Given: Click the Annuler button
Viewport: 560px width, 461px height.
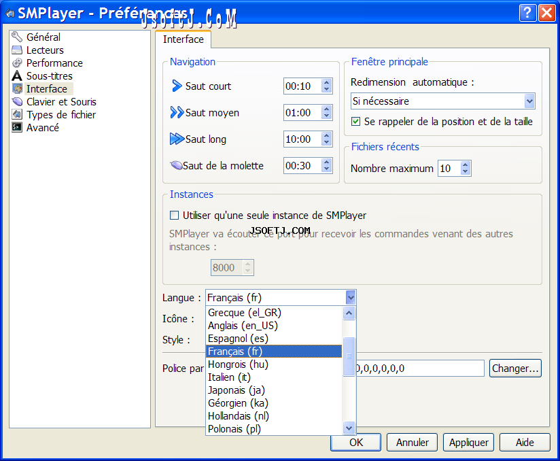Looking at the screenshot, I should point(412,443).
